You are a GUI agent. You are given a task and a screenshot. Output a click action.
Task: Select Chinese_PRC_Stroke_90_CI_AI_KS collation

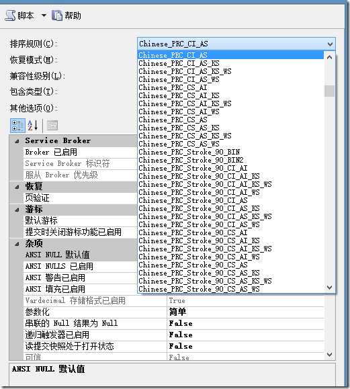point(230,176)
